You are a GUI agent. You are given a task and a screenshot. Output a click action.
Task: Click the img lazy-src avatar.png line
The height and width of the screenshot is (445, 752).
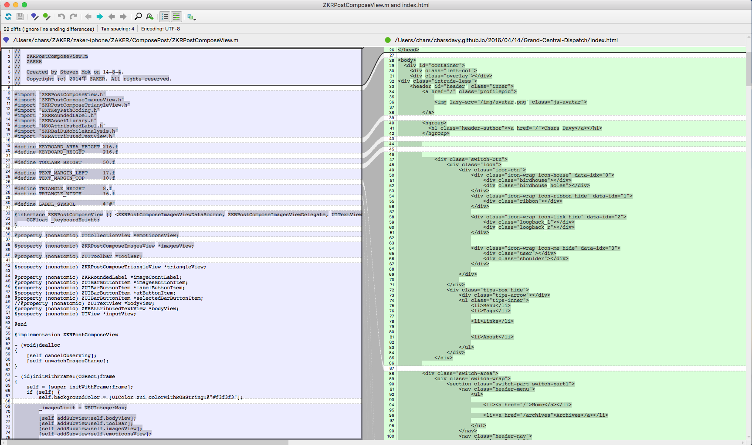coord(511,102)
